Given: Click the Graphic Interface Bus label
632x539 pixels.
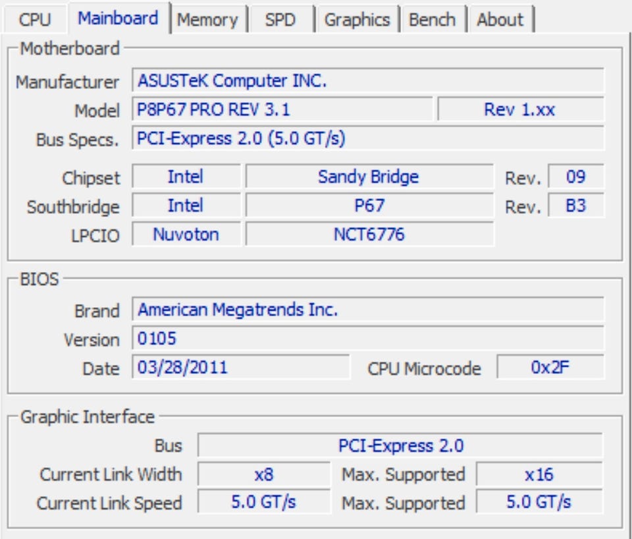Looking at the screenshot, I should 169,446.
